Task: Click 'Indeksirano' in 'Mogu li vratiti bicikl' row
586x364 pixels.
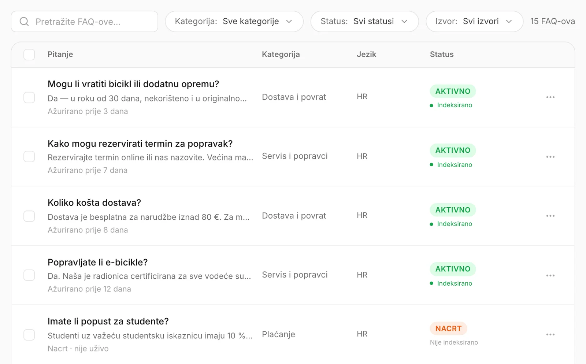Action: (455, 105)
